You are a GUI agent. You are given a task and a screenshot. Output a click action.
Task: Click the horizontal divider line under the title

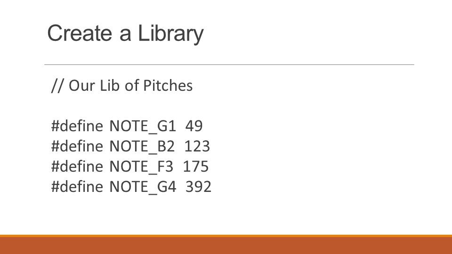point(229,64)
